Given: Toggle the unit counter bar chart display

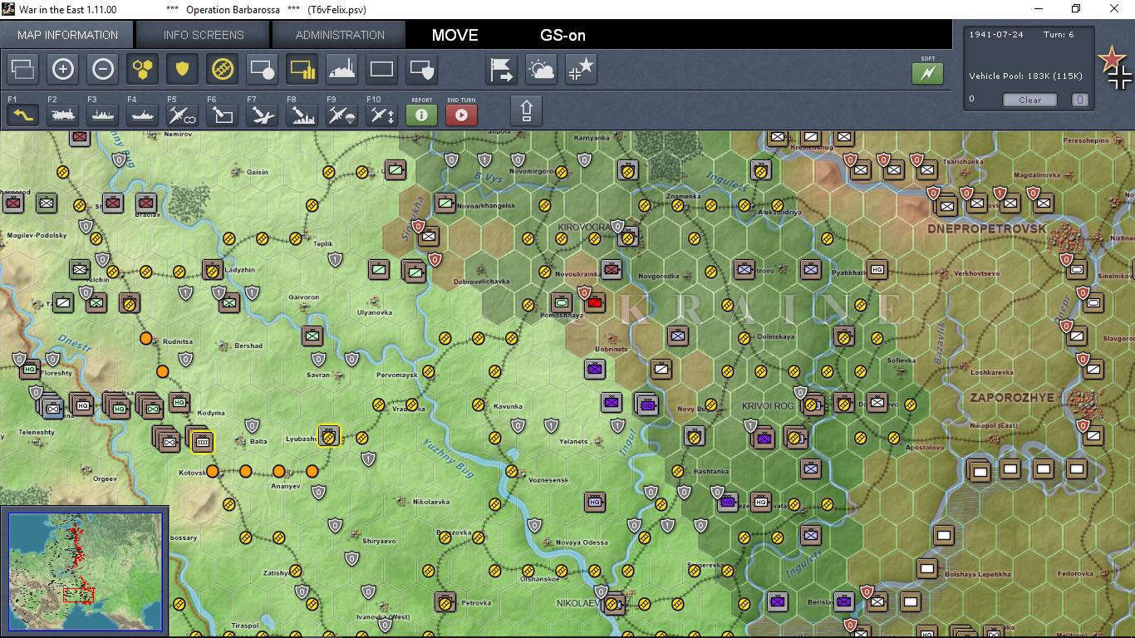Looking at the screenshot, I should (302, 69).
